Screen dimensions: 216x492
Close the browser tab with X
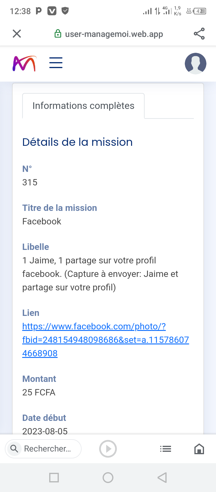[x=17, y=34]
